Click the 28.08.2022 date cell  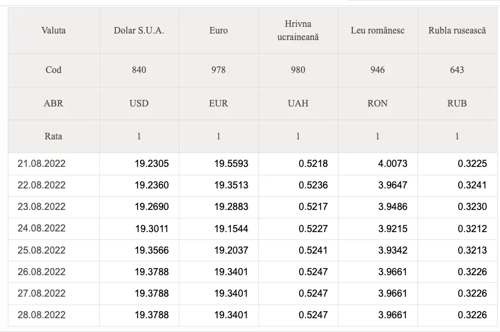(x=54, y=315)
